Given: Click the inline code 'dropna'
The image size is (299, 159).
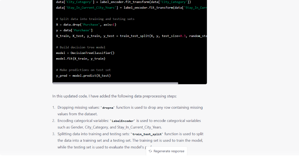Looking at the screenshot, I should (108, 108).
